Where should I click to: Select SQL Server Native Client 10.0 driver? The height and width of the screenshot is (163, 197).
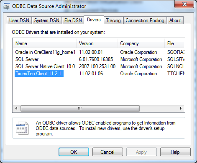coord(45,66)
